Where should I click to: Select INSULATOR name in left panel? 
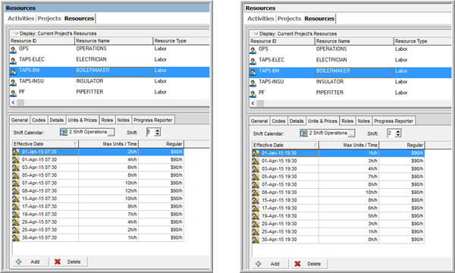(89, 81)
